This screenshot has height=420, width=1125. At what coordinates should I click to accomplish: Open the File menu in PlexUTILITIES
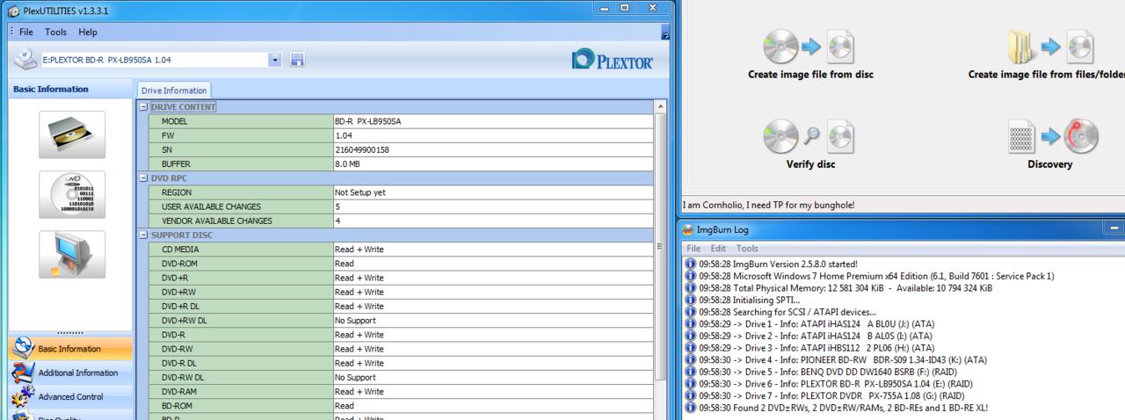pyautogui.click(x=26, y=32)
